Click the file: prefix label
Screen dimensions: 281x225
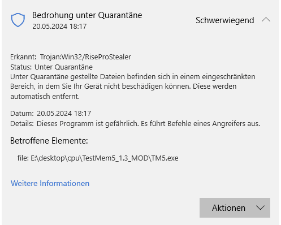pyautogui.click(x=23, y=158)
